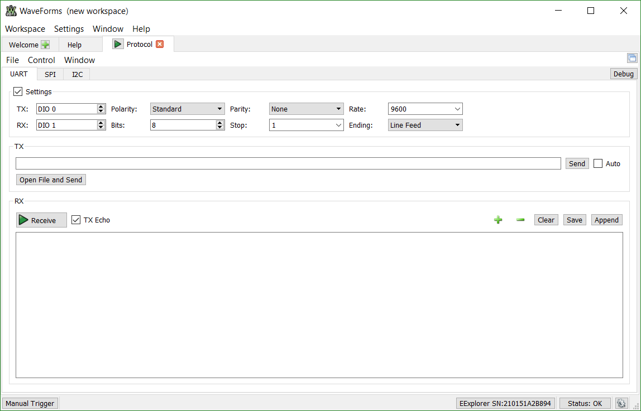
Task: Click the Manual Trigger button
Action: 30,403
